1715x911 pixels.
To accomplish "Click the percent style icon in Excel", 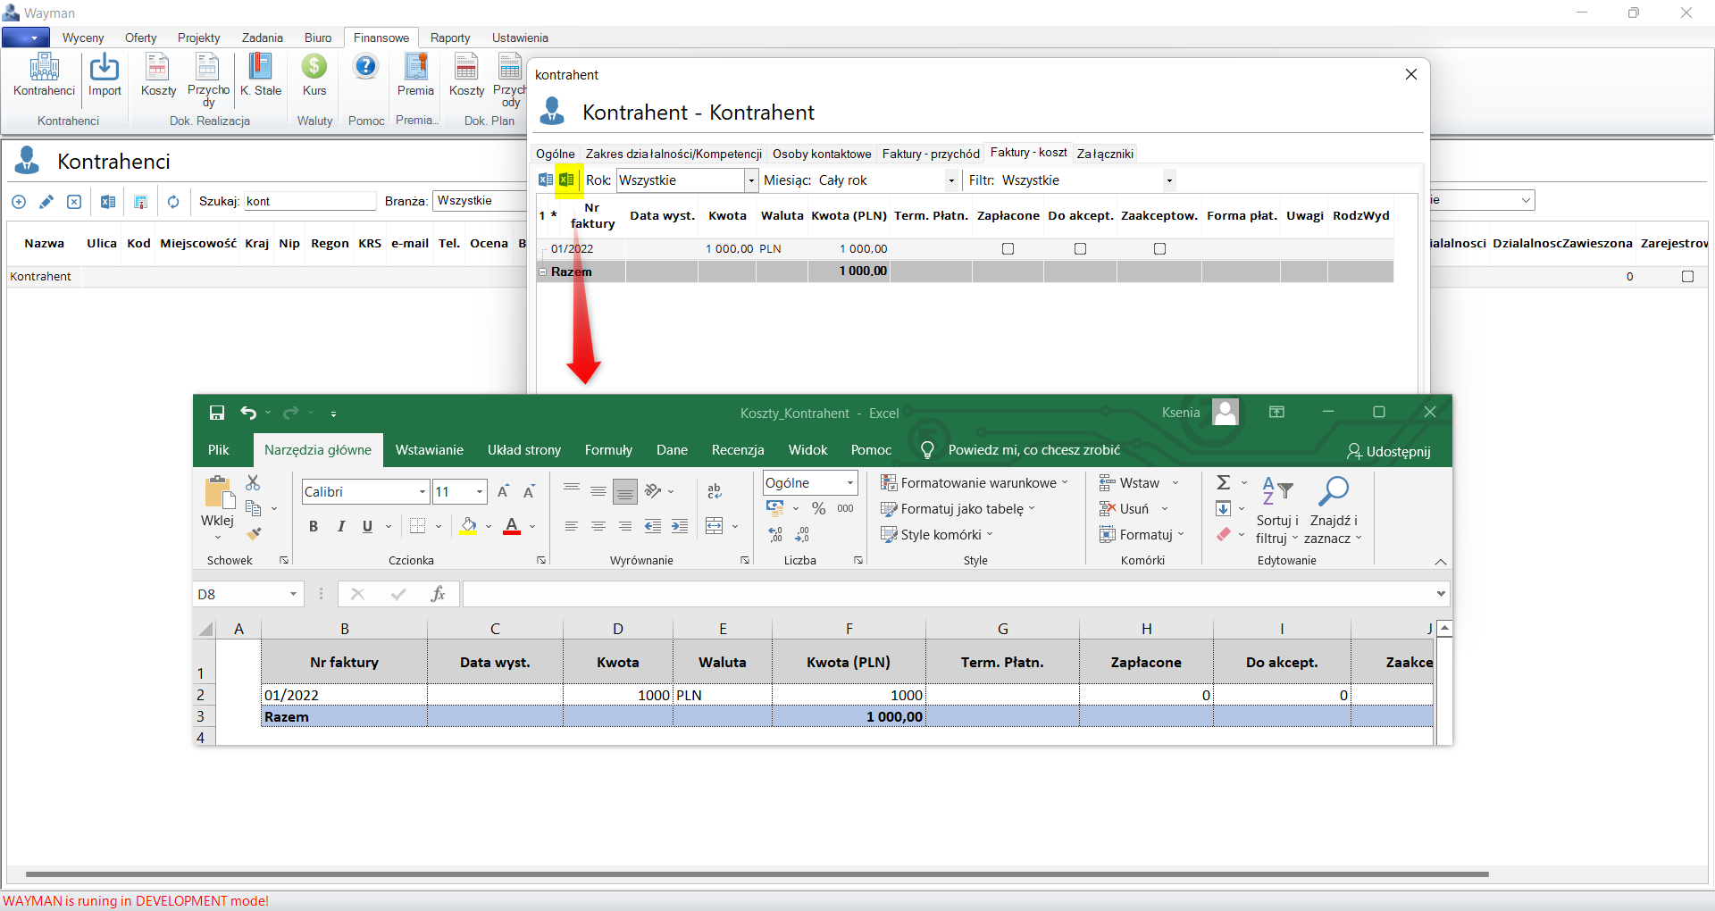I will pyautogui.click(x=818, y=508).
